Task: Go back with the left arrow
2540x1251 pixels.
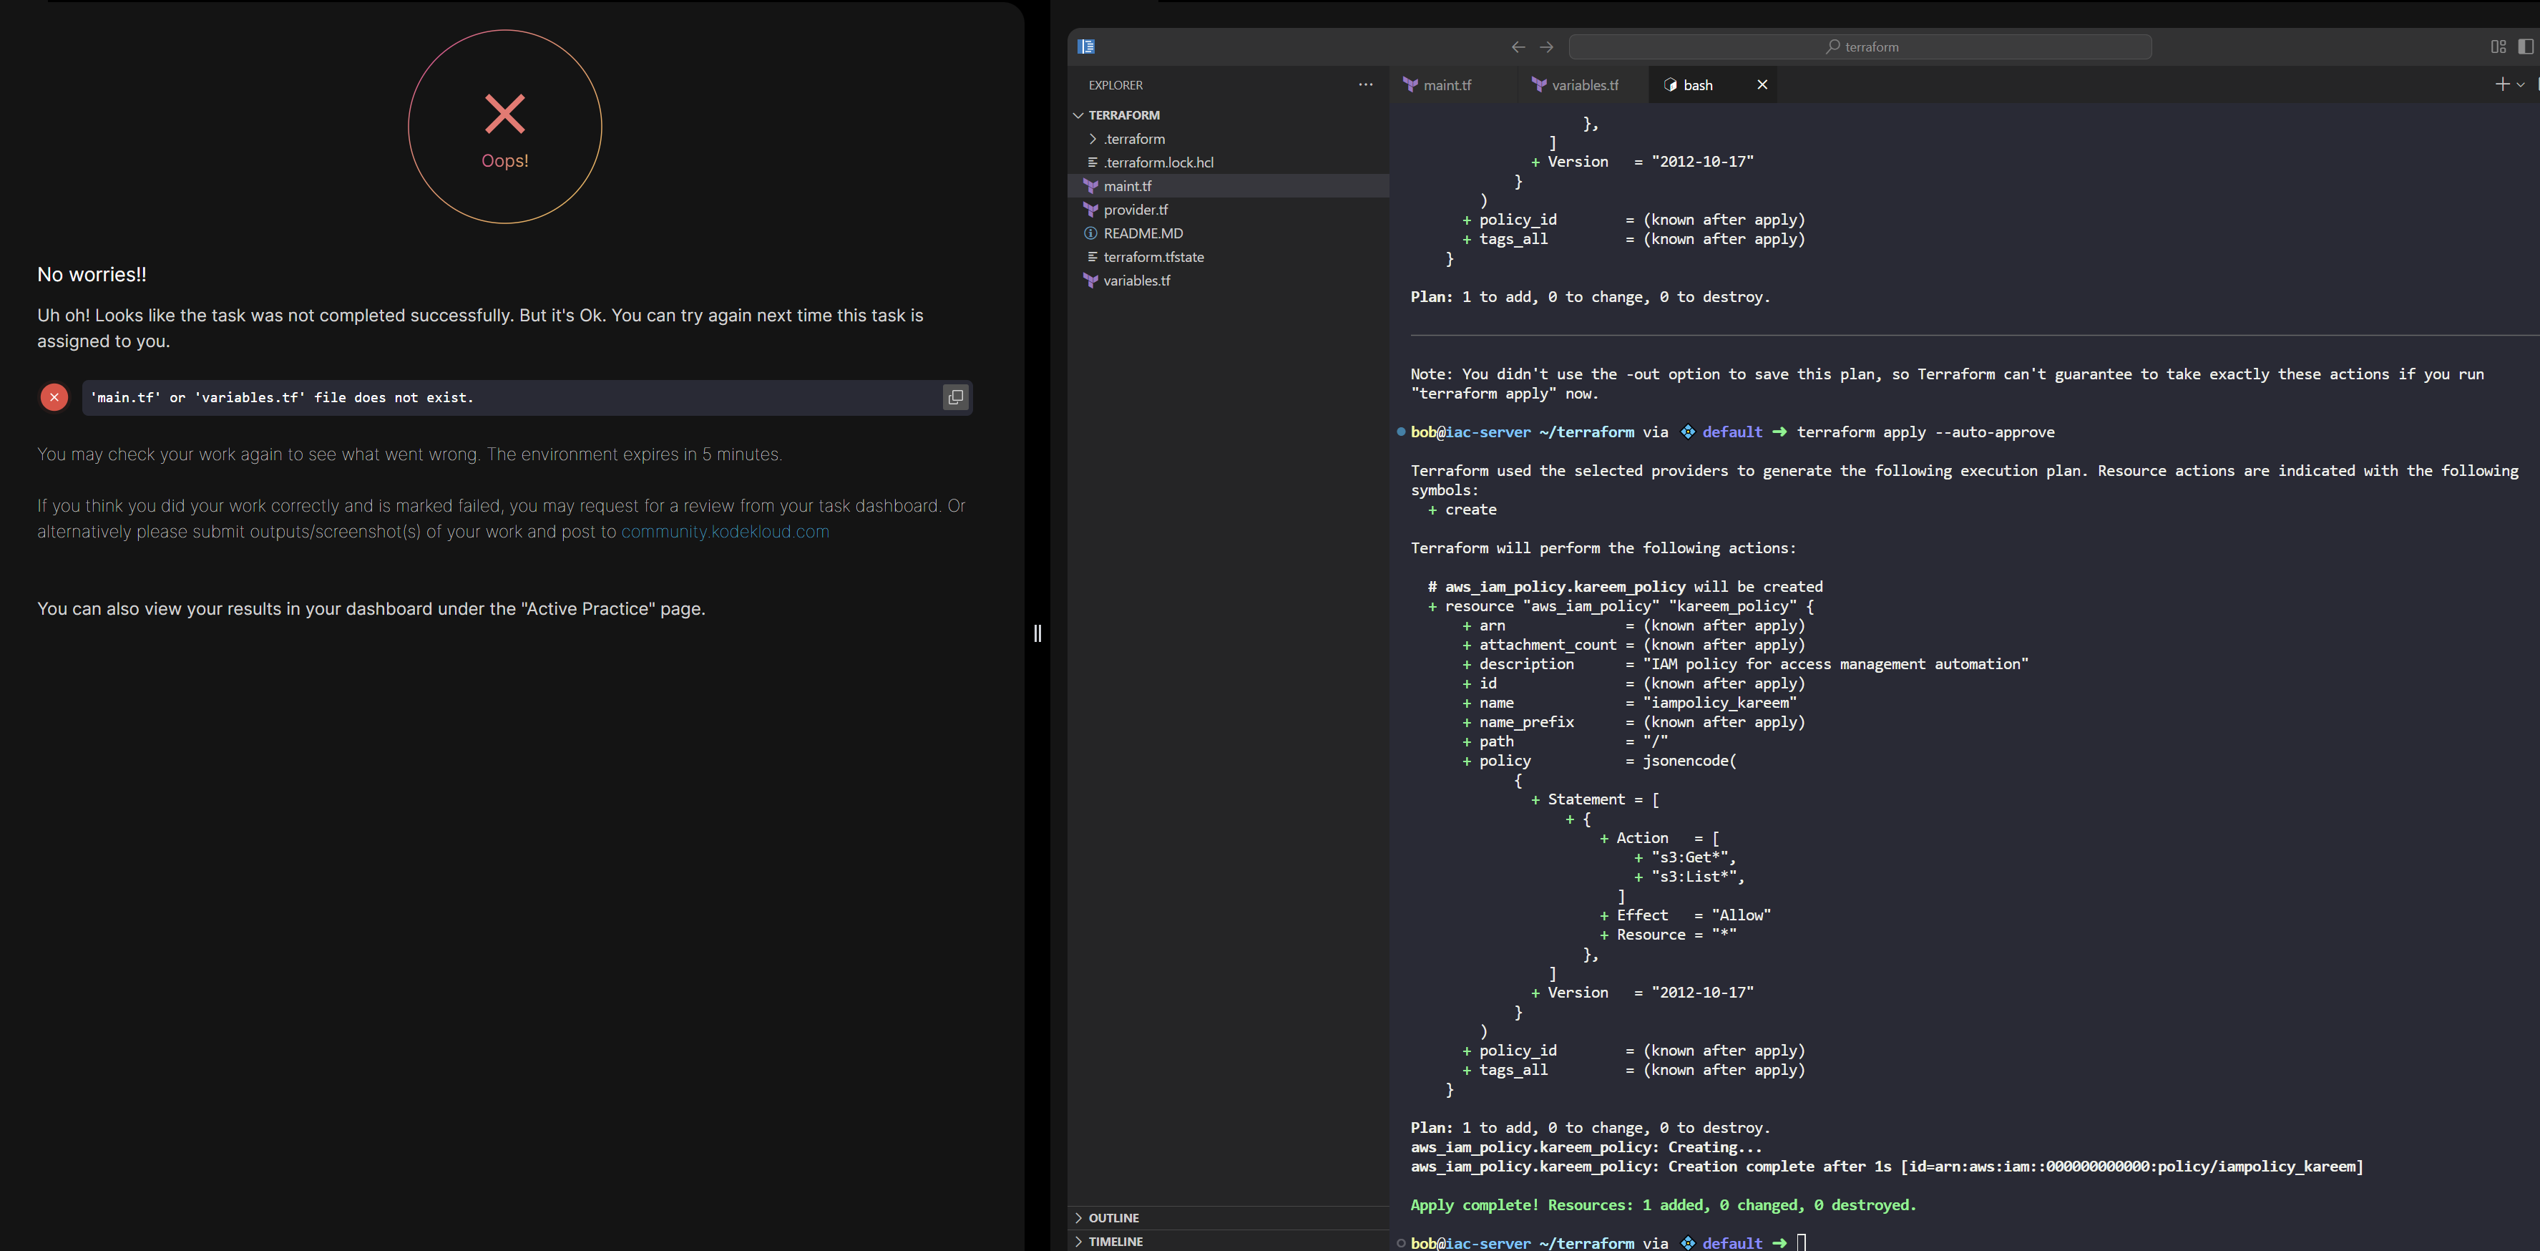Action: coord(1518,47)
